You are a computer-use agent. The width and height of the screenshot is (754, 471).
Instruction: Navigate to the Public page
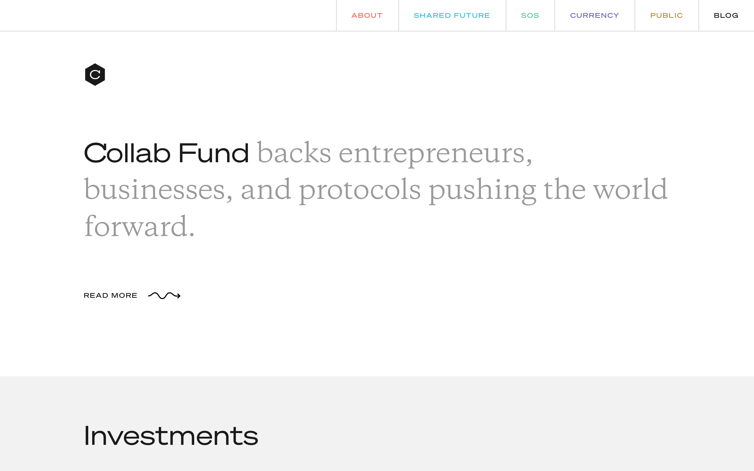coord(666,16)
